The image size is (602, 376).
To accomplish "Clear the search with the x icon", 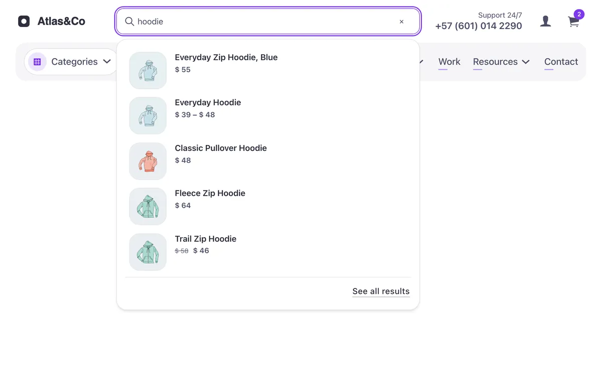I will [401, 22].
